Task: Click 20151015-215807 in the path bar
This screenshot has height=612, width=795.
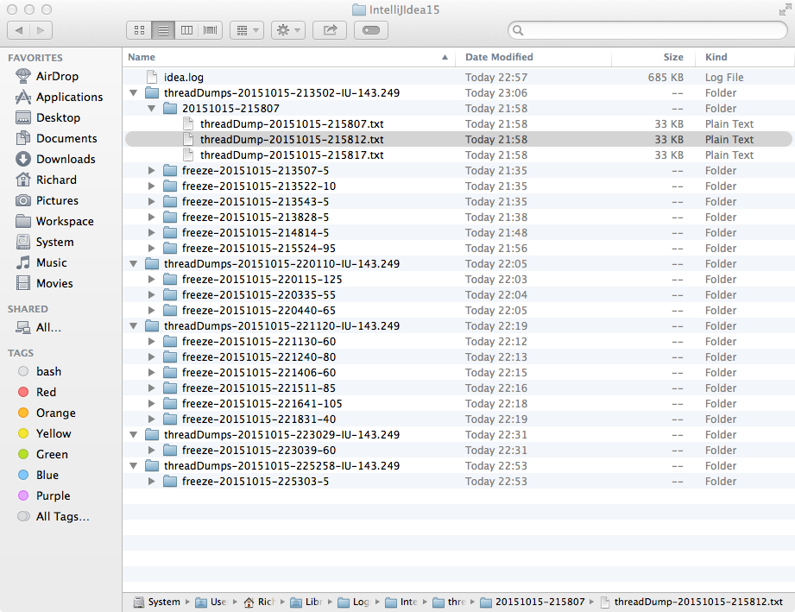Action: tap(533, 602)
